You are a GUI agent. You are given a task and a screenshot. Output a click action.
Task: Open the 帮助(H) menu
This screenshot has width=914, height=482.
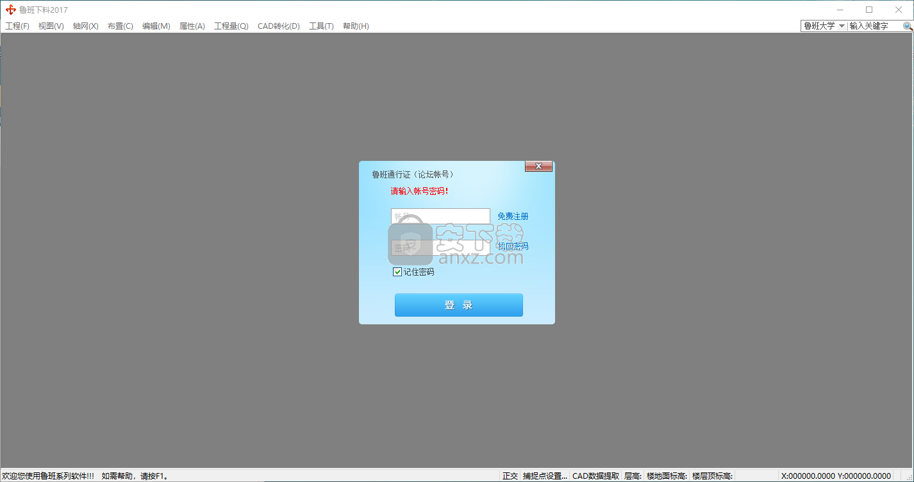(x=356, y=26)
